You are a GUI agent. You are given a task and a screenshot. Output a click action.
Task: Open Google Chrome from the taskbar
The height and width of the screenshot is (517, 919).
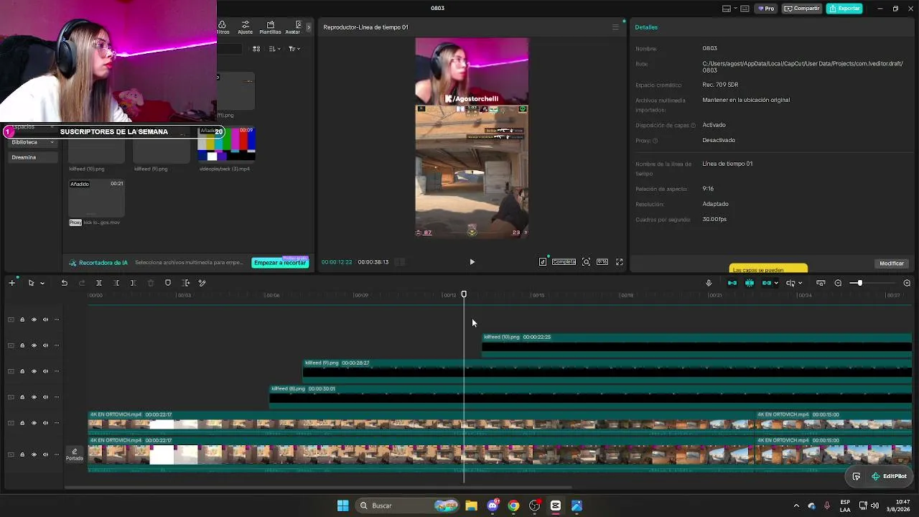(513, 506)
